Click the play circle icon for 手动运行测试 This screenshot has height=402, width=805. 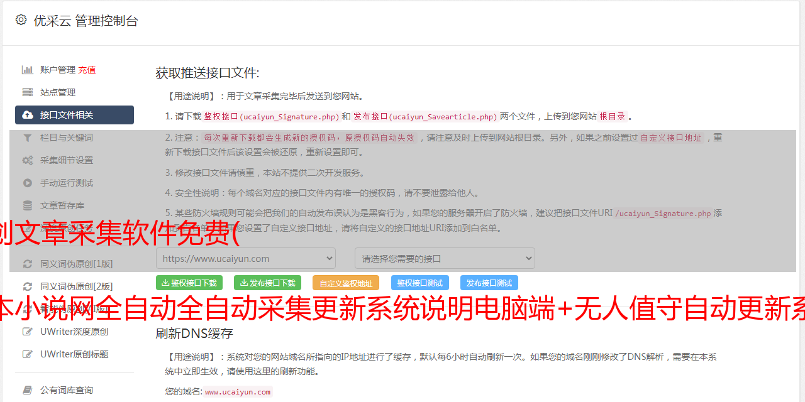(28, 183)
